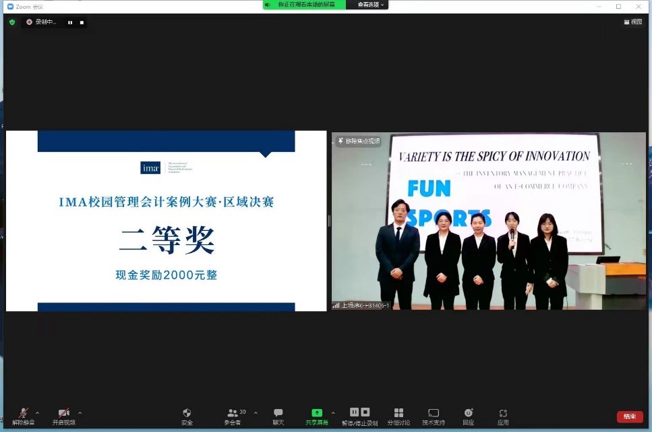Click the green encryption shield icon
The width and height of the screenshot is (652, 432).
click(x=12, y=22)
